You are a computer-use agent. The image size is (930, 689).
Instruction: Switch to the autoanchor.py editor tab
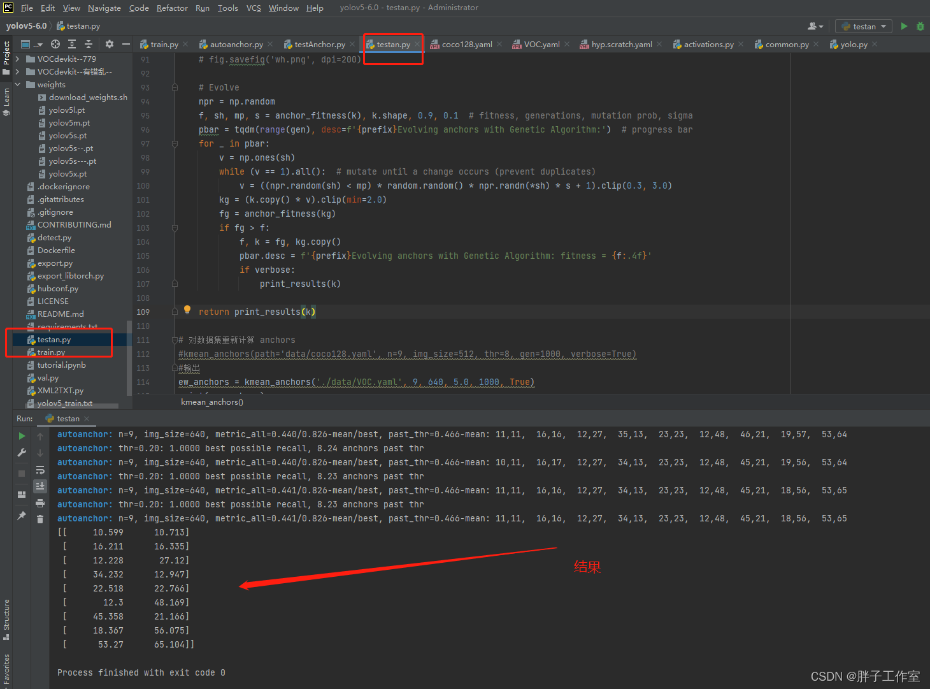(236, 44)
